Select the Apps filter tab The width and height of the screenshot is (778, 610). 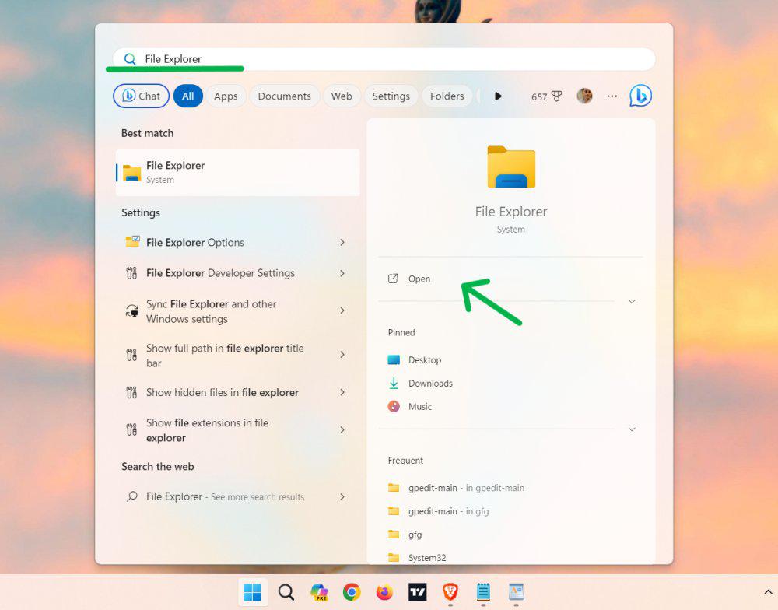tap(226, 96)
